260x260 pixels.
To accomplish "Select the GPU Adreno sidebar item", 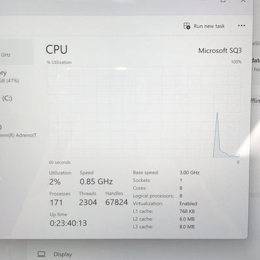I will [18, 131].
